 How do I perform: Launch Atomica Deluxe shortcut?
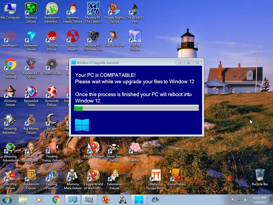(31, 13)
